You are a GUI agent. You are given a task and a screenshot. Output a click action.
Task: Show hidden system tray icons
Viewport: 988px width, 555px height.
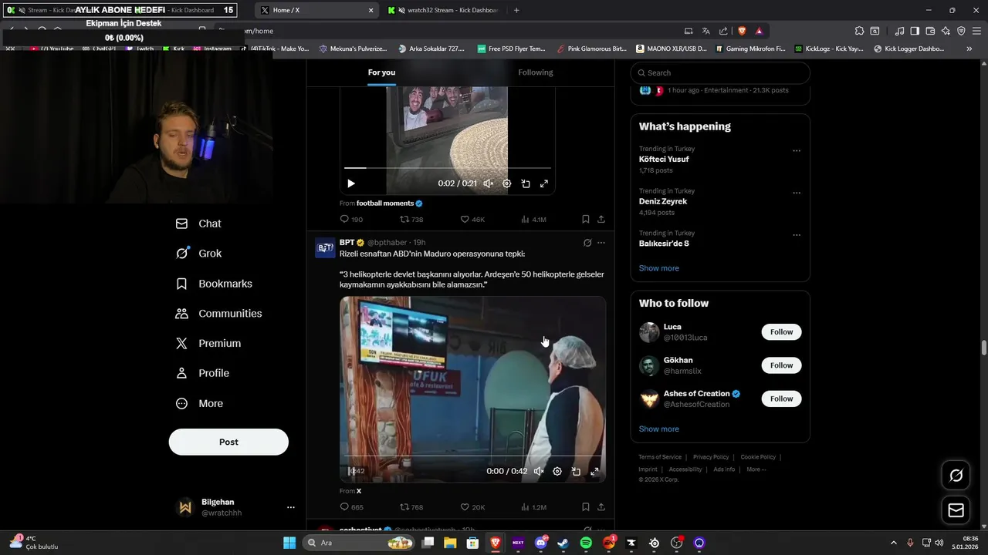(894, 543)
